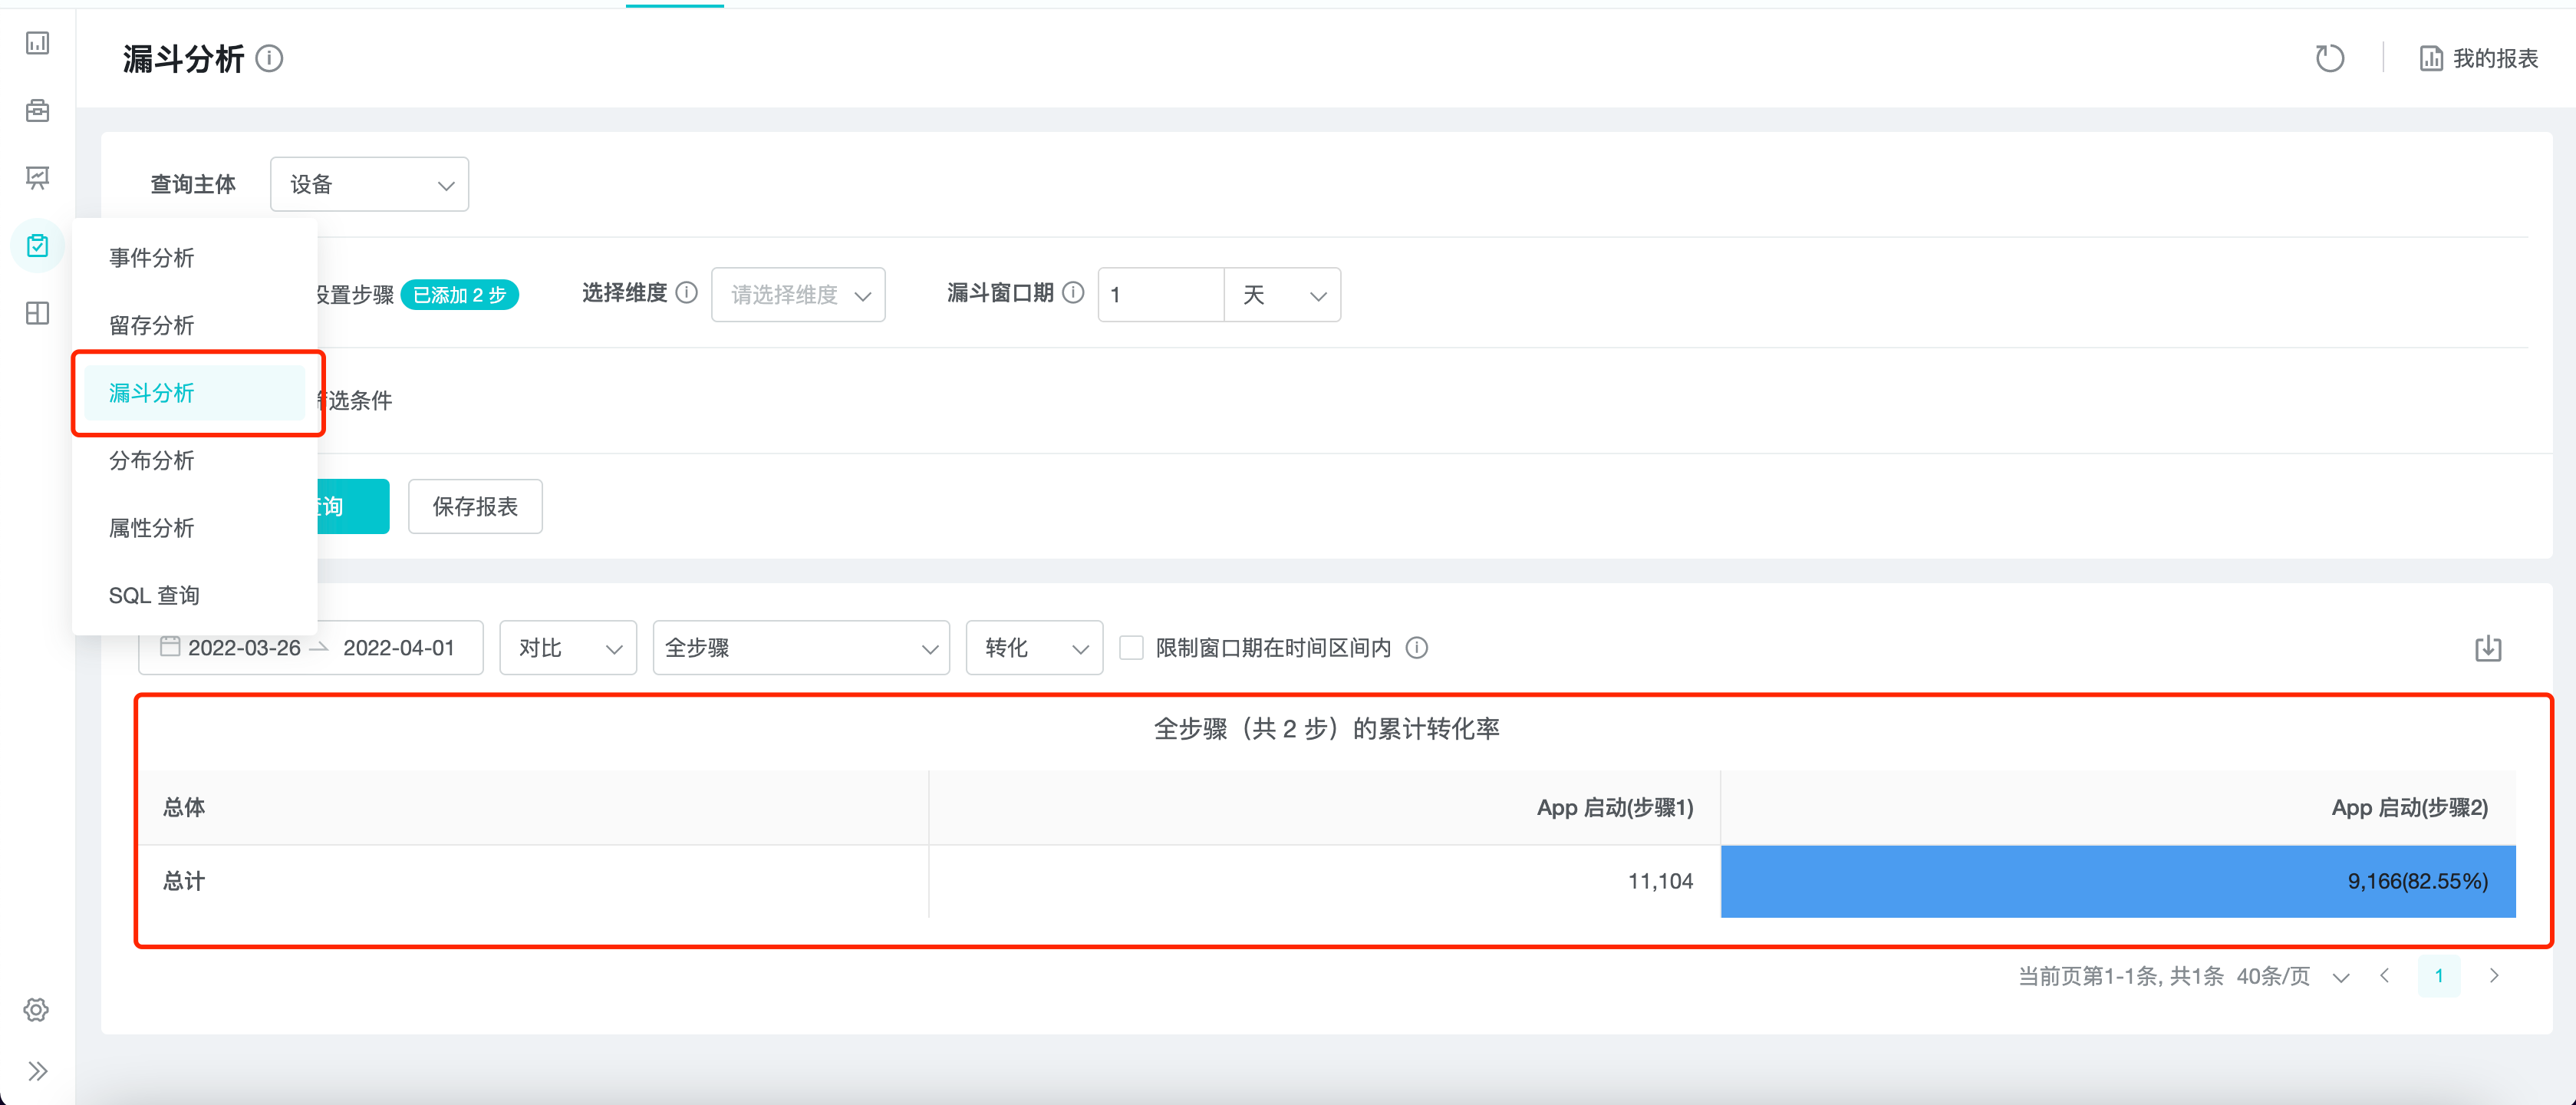Open the 对比 dropdown
Viewport: 2576px width, 1105px height.
[568, 648]
